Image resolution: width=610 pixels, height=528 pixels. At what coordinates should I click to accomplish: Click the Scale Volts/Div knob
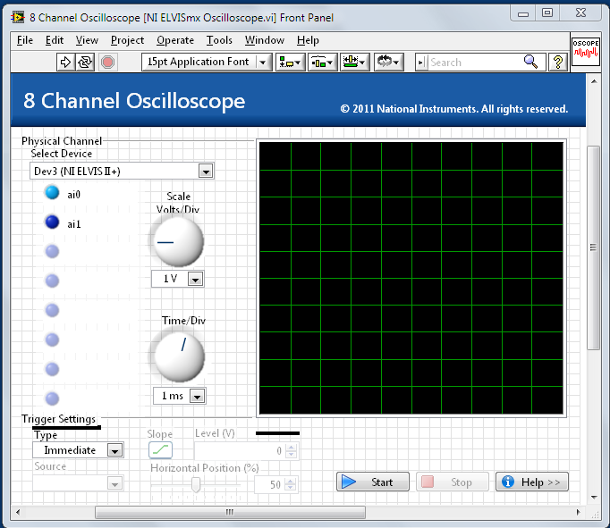(x=177, y=241)
